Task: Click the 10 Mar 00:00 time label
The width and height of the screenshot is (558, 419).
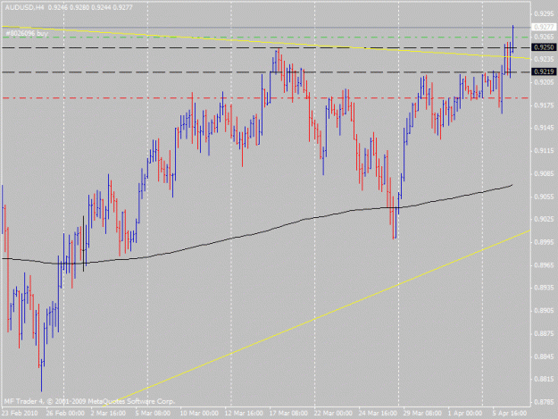Action: (x=199, y=414)
